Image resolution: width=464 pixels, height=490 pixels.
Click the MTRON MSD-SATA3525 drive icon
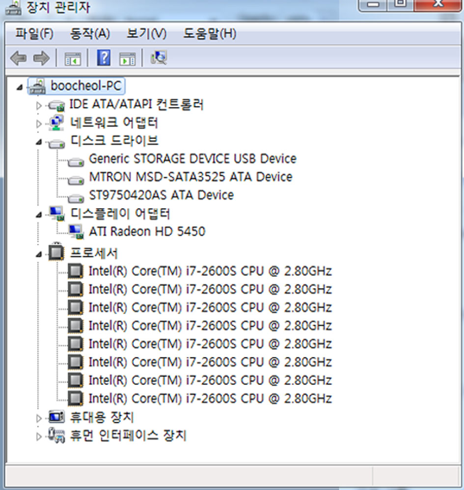coord(76,180)
